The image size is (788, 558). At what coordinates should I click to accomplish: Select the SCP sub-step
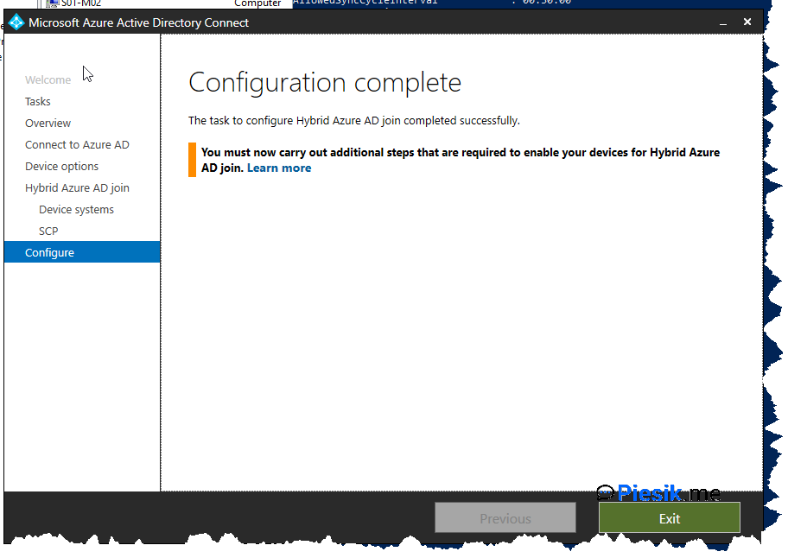(x=48, y=231)
